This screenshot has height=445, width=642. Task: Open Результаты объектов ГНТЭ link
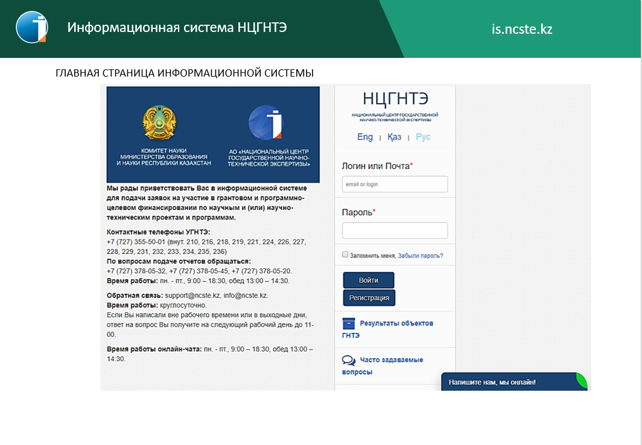[x=388, y=329]
